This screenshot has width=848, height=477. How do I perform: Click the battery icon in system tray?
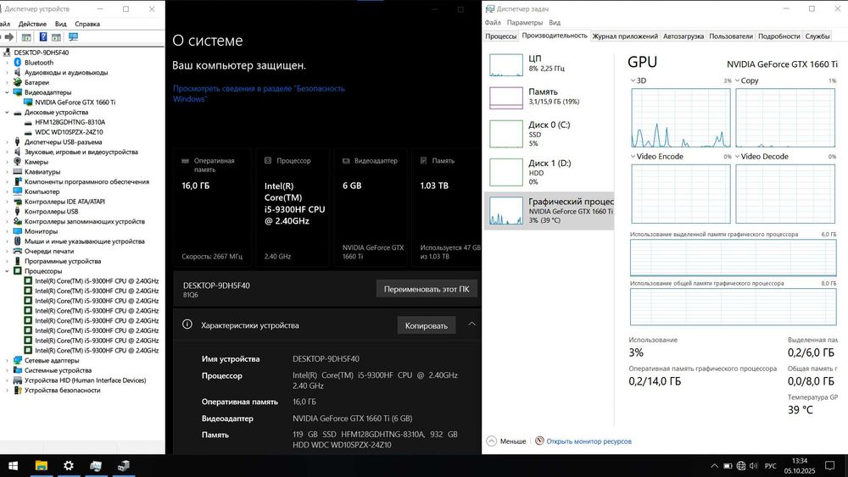(x=728, y=466)
